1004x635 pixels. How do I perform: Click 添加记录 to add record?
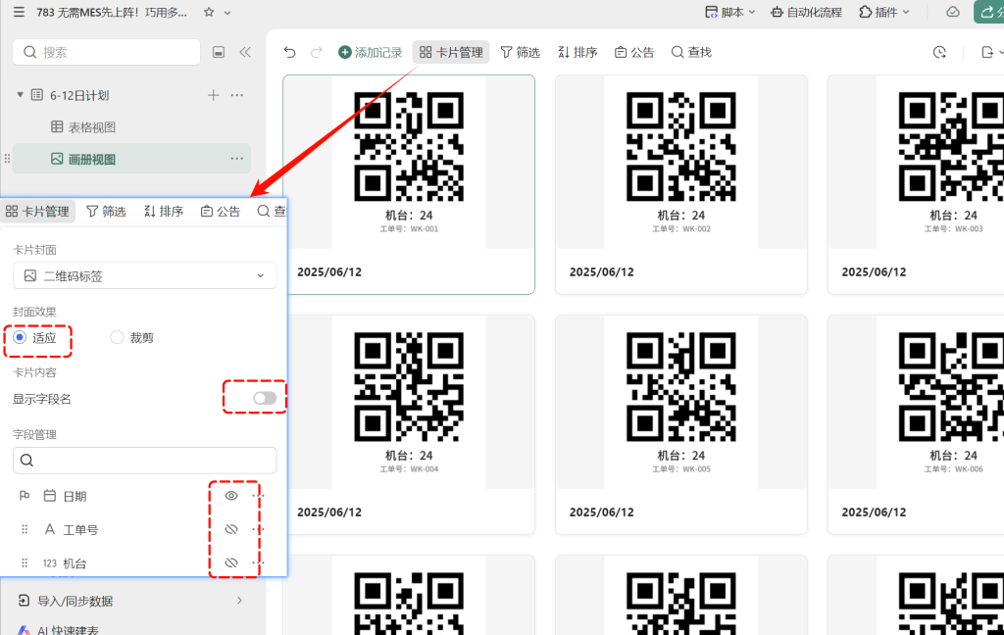(x=370, y=53)
